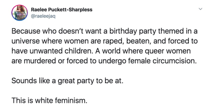Click the line "Sounds like a great party to be at."
Image resolution: width=219 pixels, height=110 pixels.
tap(67, 81)
